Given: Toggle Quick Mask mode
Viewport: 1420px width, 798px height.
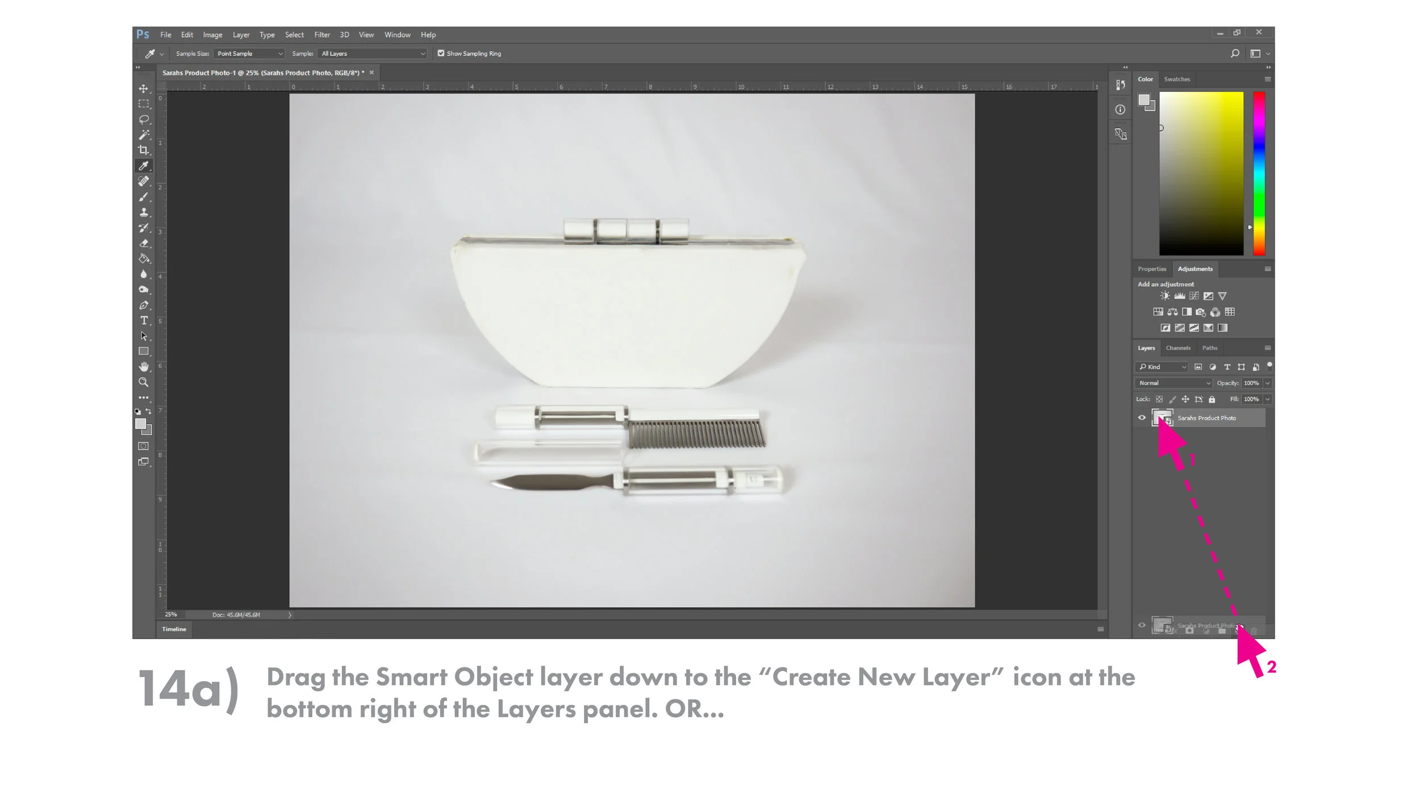Looking at the screenshot, I should [x=144, y=446].
